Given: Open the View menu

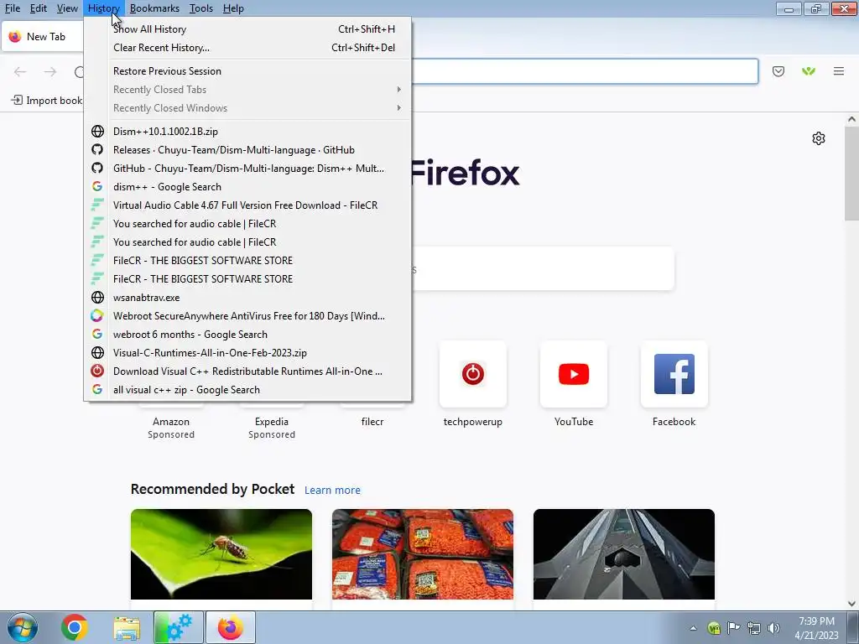Looking at the screenshot, I should click(x=67, y=8).
